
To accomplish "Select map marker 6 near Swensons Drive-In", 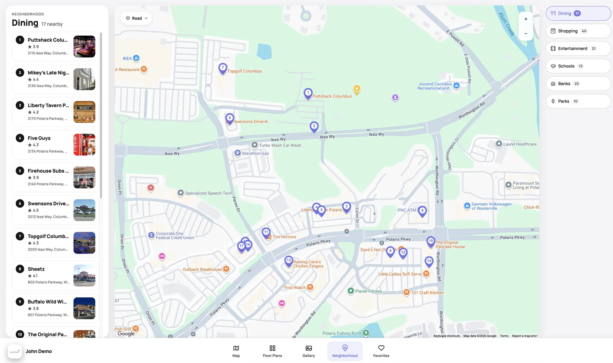I will (x=229, y=119).
